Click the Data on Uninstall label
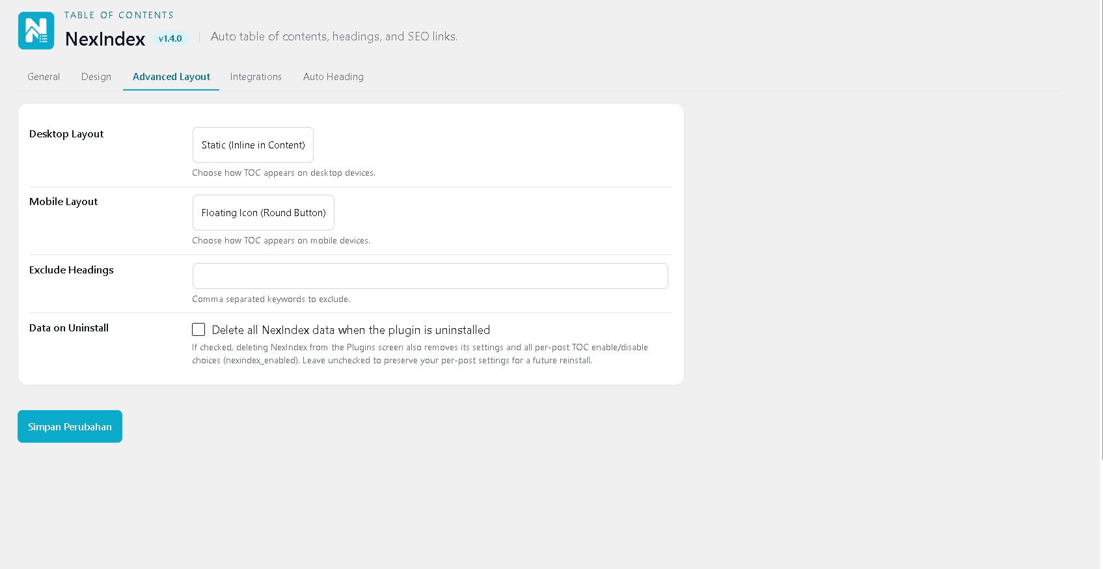This screenshot has width=1103, height=569. [69, 328]
